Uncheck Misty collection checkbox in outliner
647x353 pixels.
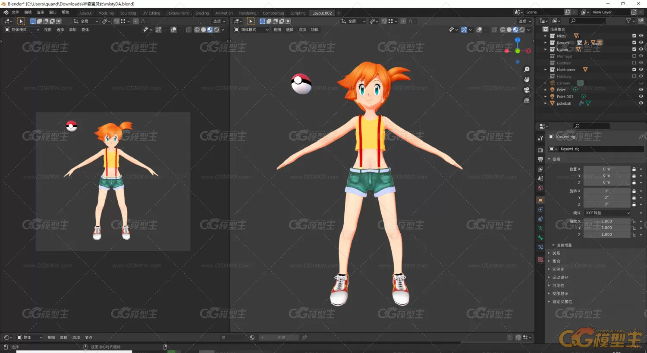point(634,36)
